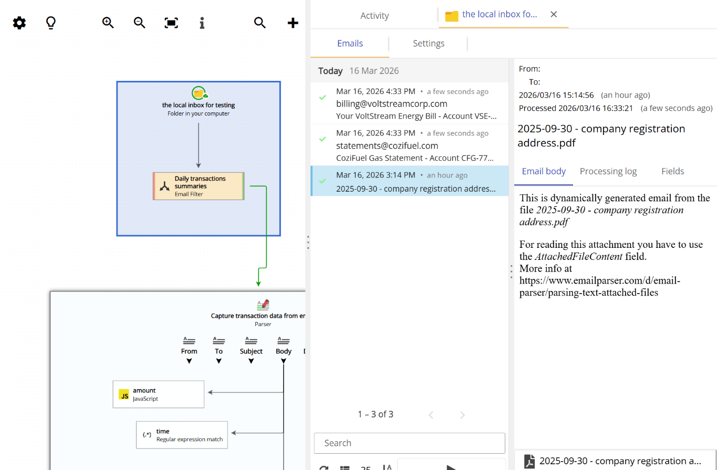Click the search icon on the canvas toolbar
Viewport: 717px width, 470px height.
click(259, 23)
